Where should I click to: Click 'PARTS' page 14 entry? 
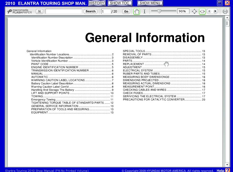[164, 61]
